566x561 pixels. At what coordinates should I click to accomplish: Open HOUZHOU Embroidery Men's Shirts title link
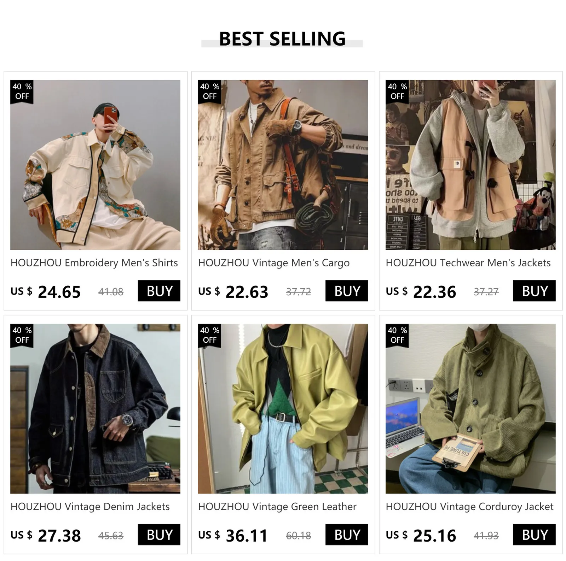pos(94,263)
